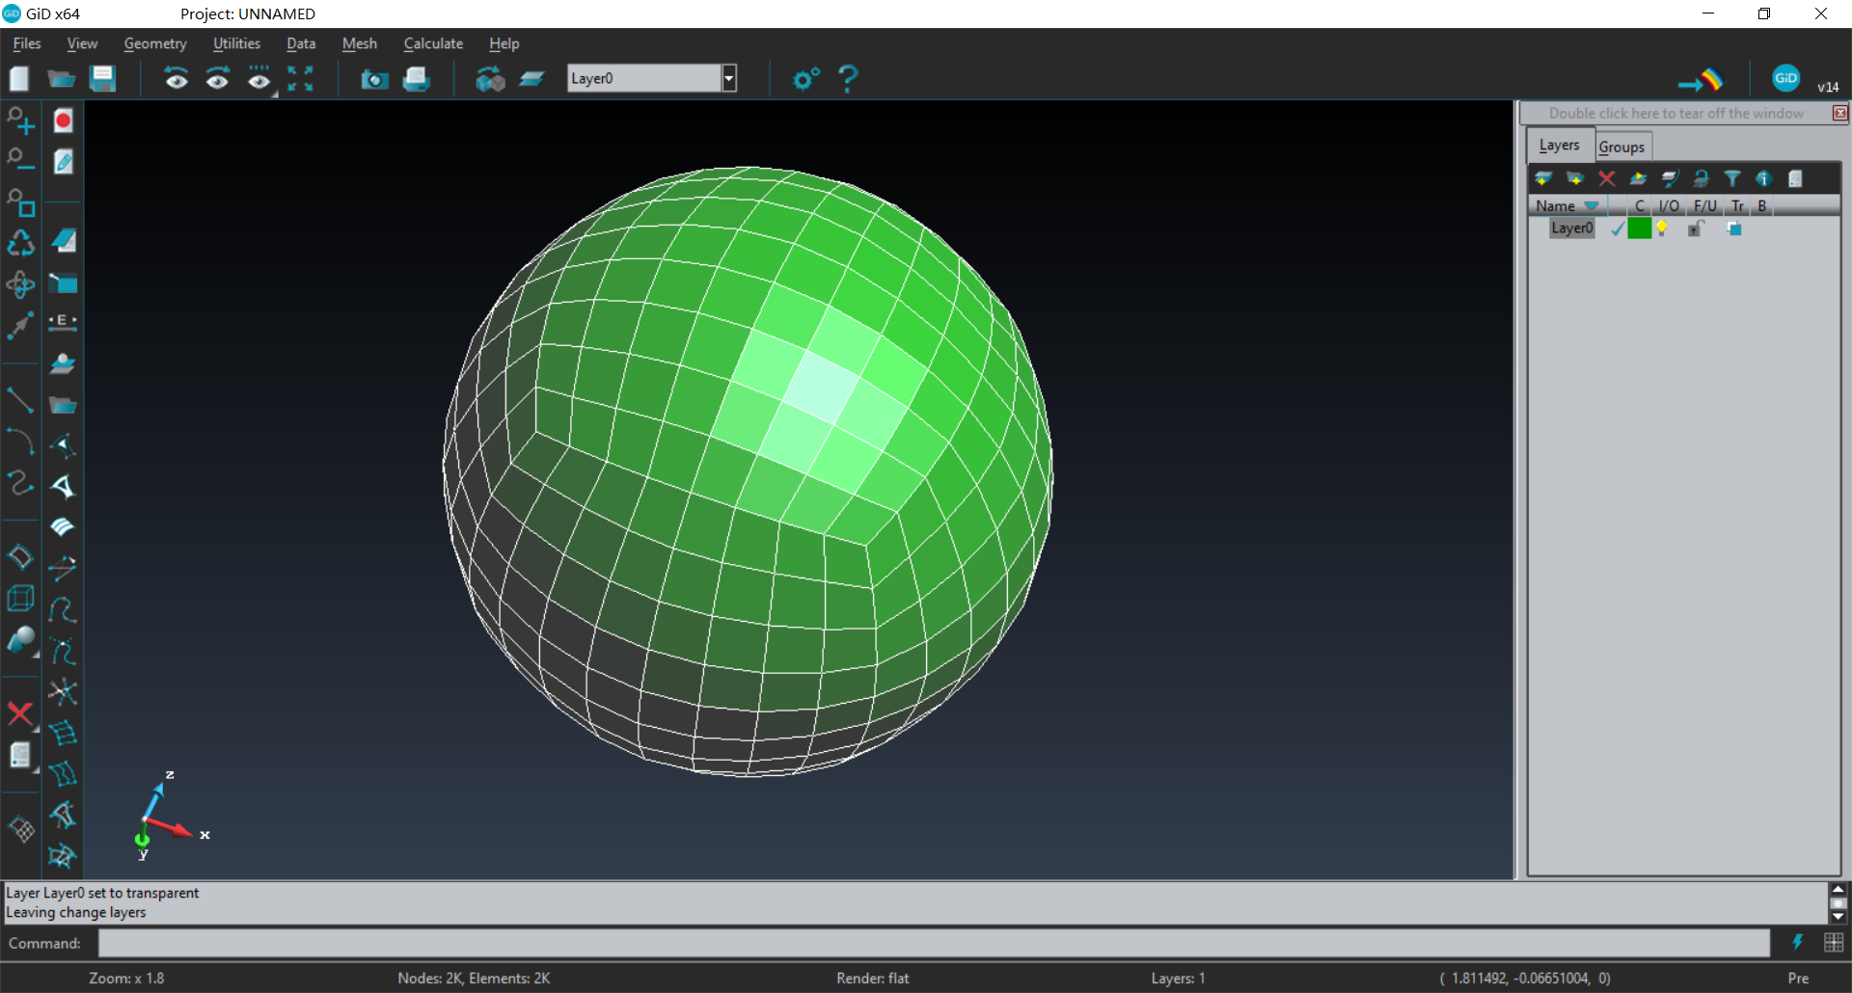
Task: Open the Files menu
Action: (x=27, y=43)
